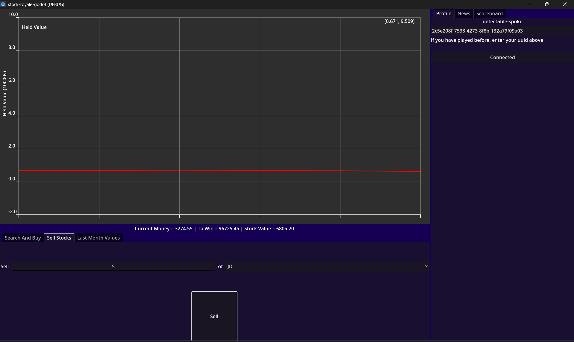The height and width of the screenshot is (342, 574).
Task: Click the Current Money status bar
Action: 214,228
